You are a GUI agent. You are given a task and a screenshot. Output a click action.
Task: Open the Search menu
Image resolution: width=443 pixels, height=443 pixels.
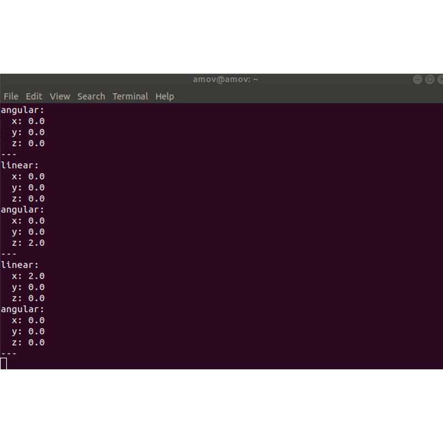(91, 96)
